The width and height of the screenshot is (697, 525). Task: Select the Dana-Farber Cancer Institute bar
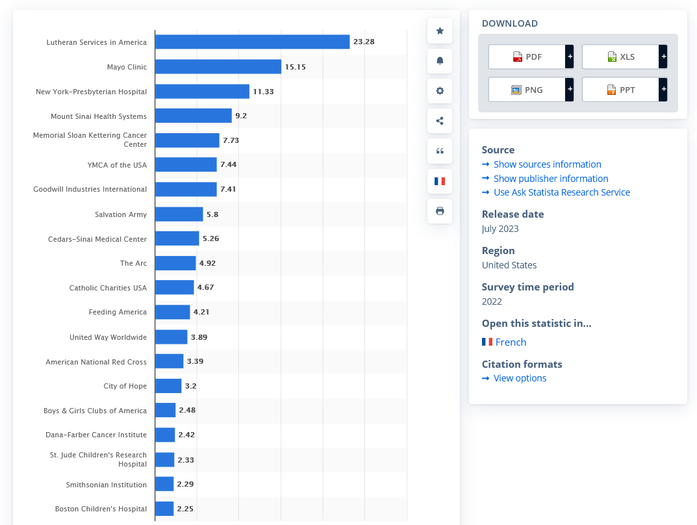click(x=165, y=435)
